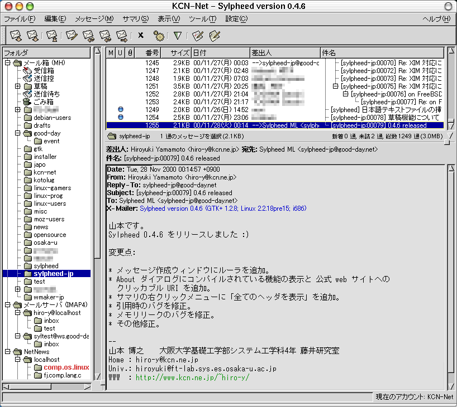Open the ヘルプ(H) menu
Image resolution: width=457 pixels, height=407 pixels.
click(x=436, y=19)
